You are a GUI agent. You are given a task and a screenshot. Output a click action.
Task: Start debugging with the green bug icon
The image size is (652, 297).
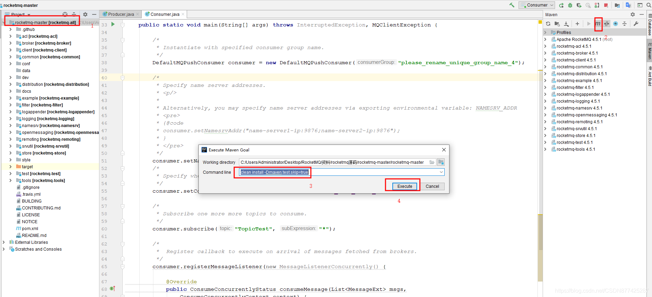point(570,5)
